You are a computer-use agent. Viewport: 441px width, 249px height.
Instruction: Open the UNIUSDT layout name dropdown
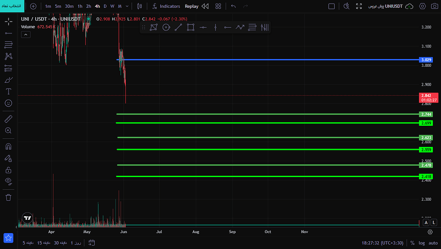(385, 6)
